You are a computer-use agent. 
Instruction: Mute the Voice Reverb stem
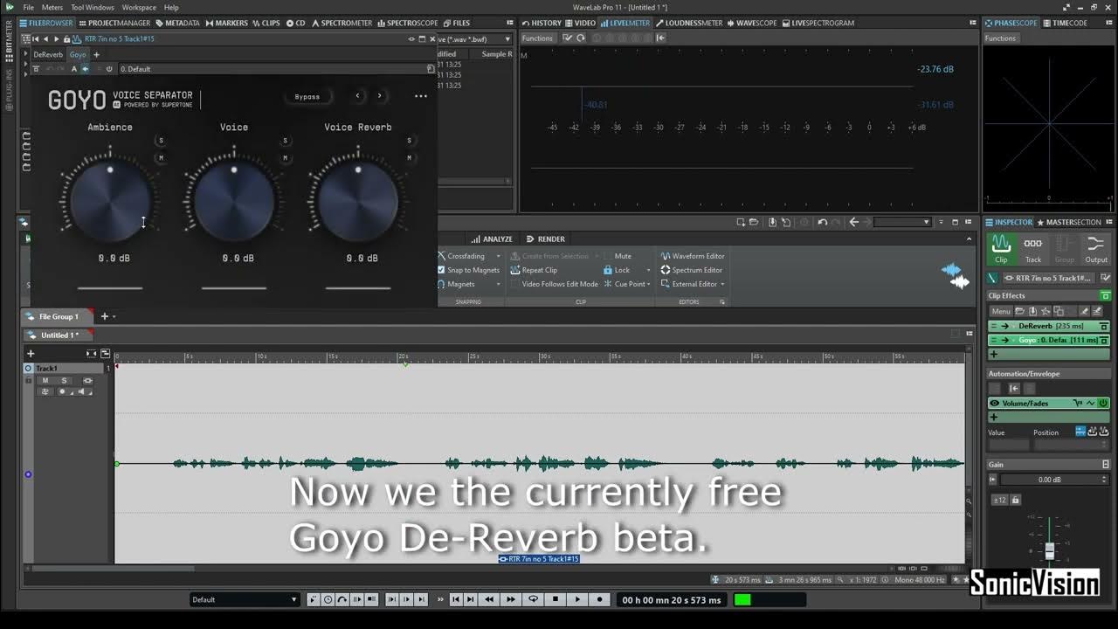[409, 158]
